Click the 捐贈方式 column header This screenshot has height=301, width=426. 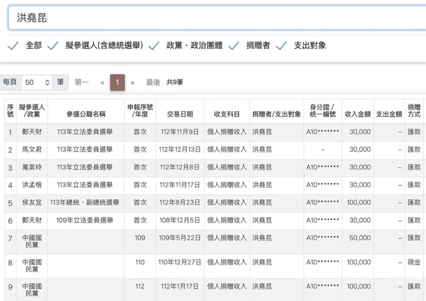pyautogui.click(x=414, y=111)
